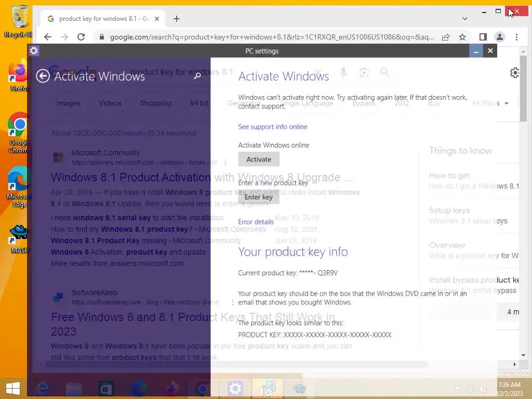Open 'Free Windows 8 and 8.1 Product Keys' result

coord(193,324)
